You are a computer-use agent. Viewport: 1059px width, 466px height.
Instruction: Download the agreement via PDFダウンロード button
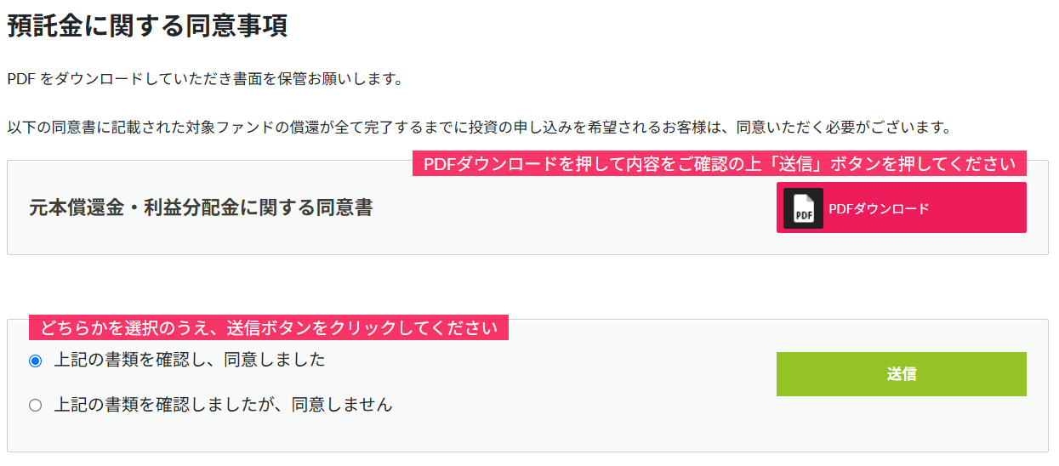[901, 207]
